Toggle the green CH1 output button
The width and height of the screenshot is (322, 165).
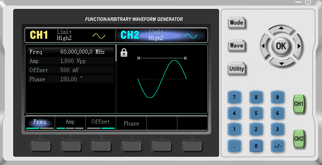299,104
